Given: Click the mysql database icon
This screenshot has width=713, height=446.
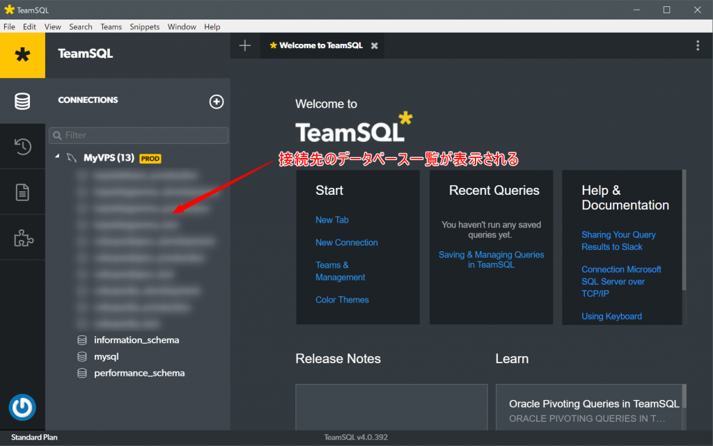Looking at the screenshot, I should coord(82,356).
